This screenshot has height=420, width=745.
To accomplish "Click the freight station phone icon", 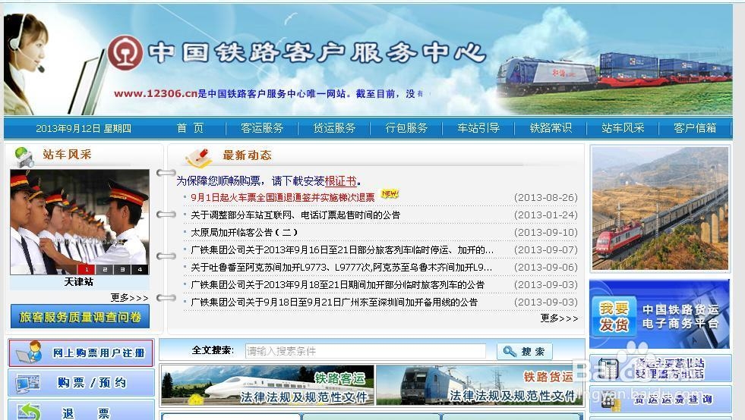I will click(608, 368).
